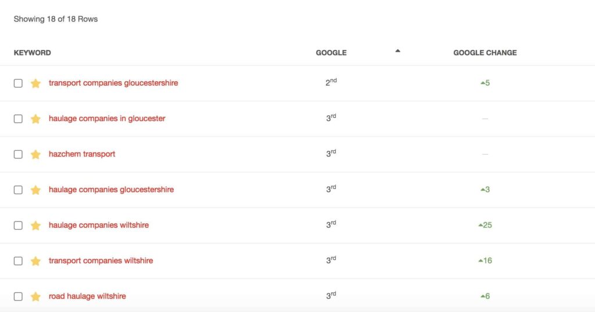Toggle favorite star for haulage companies wiltshire
595x312 pixels.
coord(35,225)
